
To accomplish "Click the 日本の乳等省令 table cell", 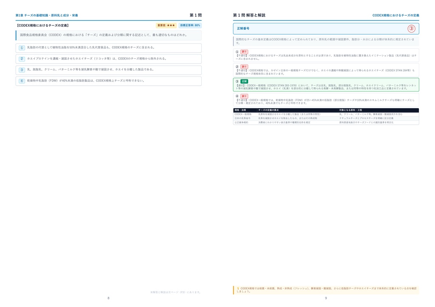I will pyautogui.click(x=243, y=118).
